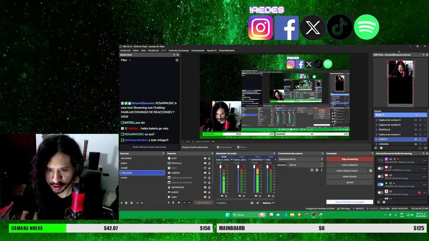This screenshot has height=241, width=429.
Task: Add a scene transition with plus icon
Action: tap(312, 170)
